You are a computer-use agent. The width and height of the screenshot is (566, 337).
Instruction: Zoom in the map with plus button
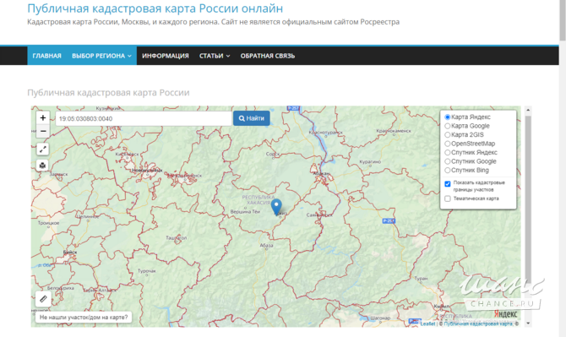42,117
